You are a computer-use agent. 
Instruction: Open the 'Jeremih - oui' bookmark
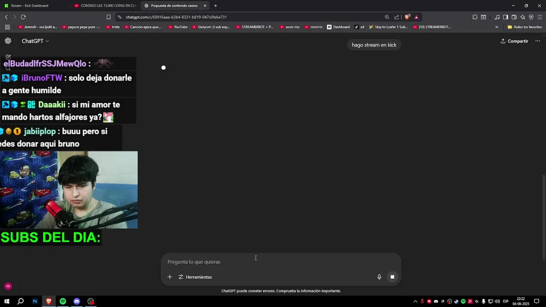click(x=38, y=27)
